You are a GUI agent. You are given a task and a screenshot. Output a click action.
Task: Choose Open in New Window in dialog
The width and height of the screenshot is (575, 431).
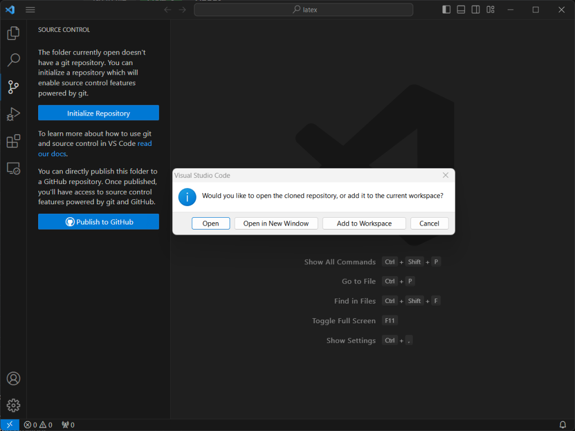click(276, 223)
